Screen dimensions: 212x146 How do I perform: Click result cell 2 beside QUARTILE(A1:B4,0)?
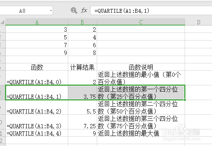(82, 78)
